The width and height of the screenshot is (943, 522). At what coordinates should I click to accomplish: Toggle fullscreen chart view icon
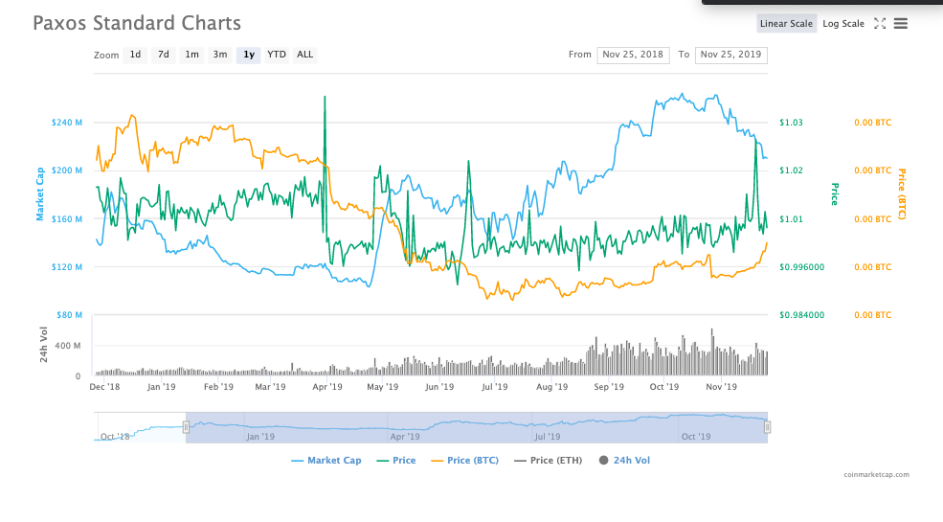coord(880,23)
